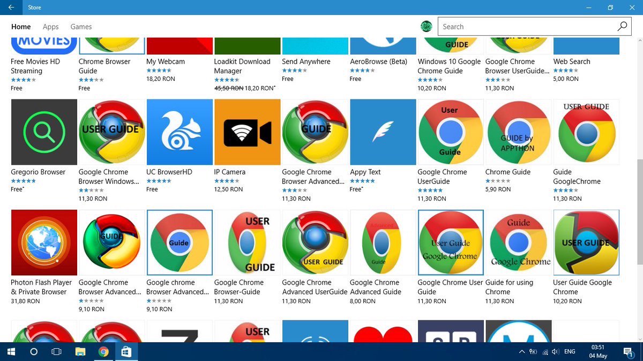Go back using the back arrow
The width and height of the screenshot is (643, 361).
pyautogui.click(x=11, y=7)
